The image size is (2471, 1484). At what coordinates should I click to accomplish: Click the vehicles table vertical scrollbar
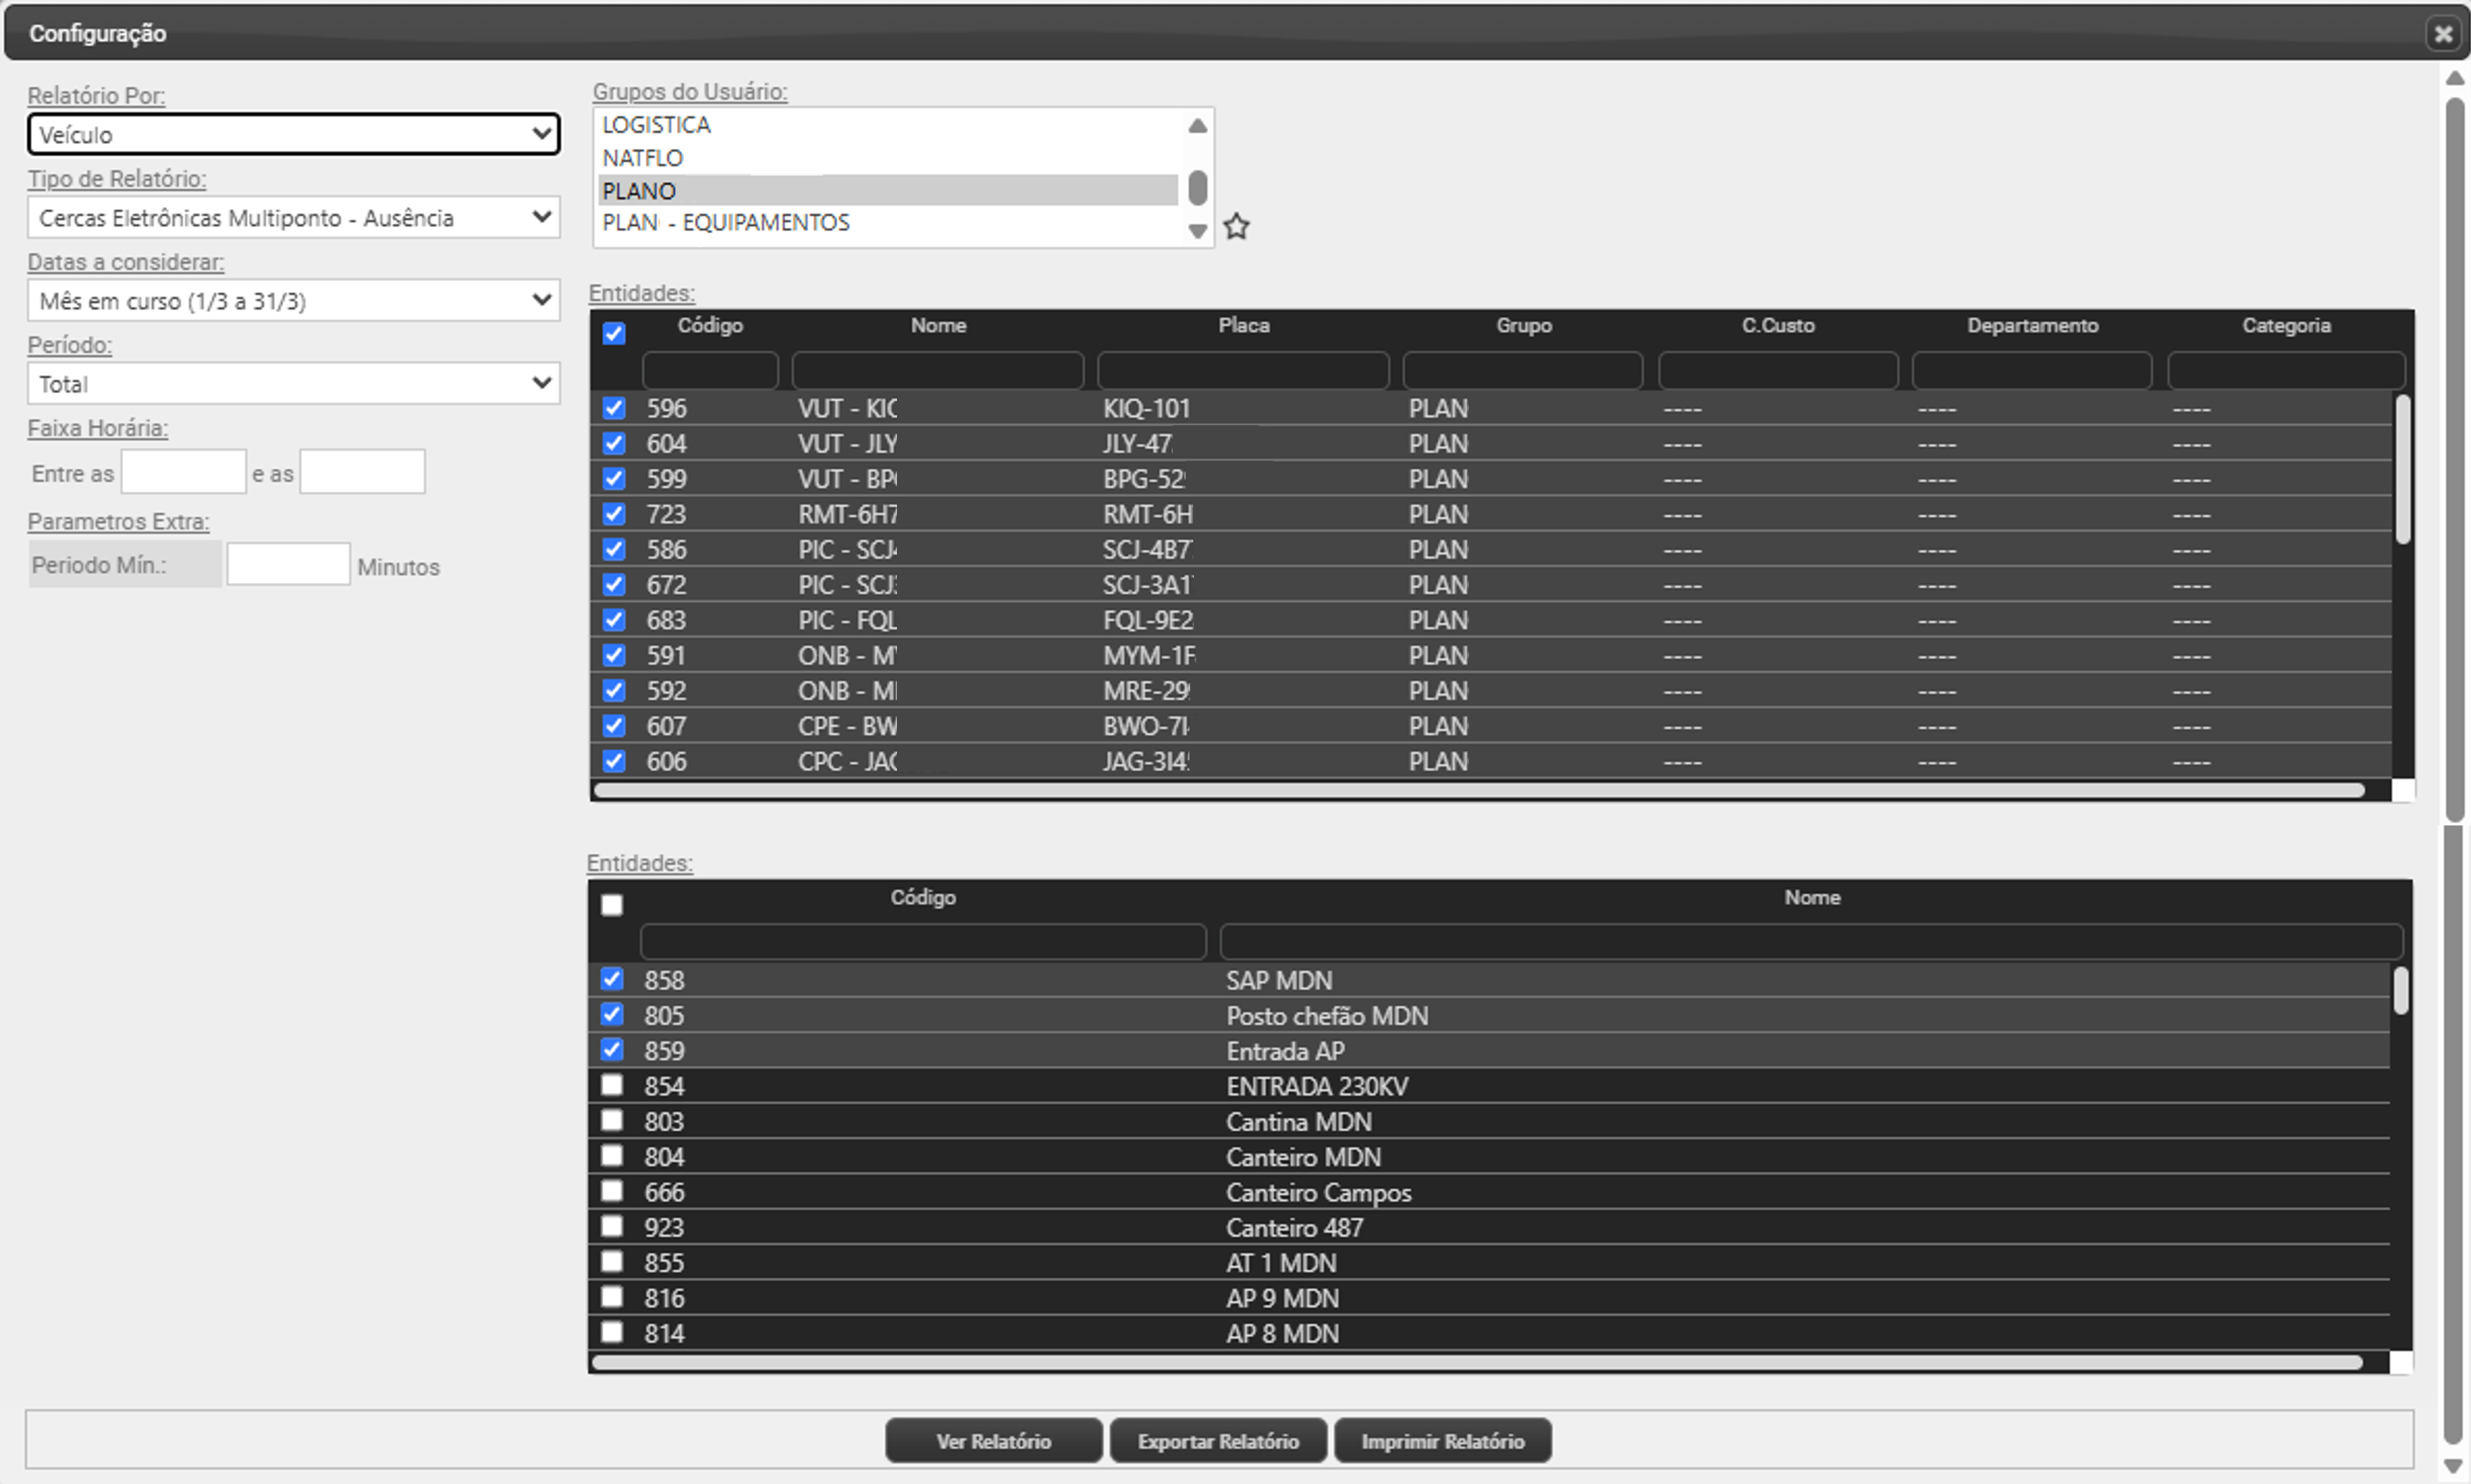pos(2403,470)
